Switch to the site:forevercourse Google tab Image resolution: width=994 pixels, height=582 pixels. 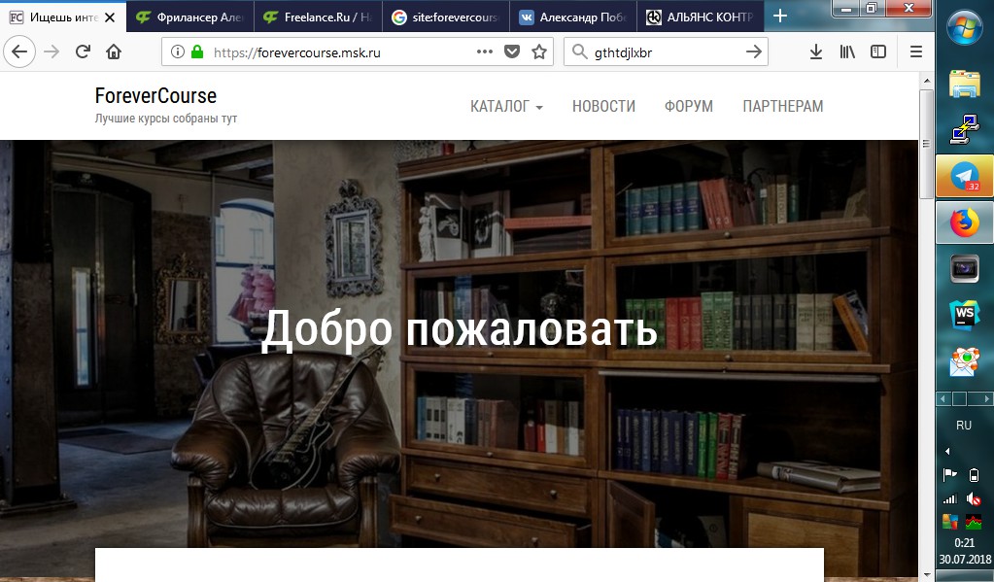tap(446, 17)
